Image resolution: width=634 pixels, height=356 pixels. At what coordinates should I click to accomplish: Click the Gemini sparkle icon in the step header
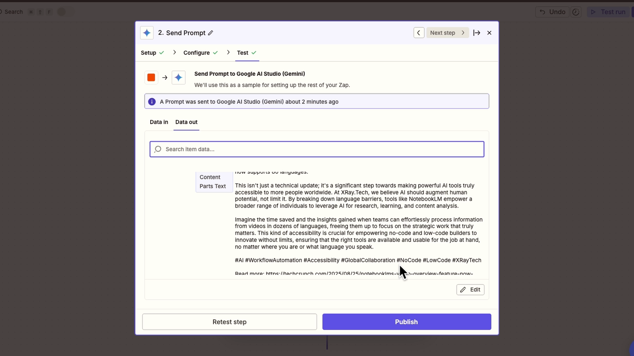point(147,33)
